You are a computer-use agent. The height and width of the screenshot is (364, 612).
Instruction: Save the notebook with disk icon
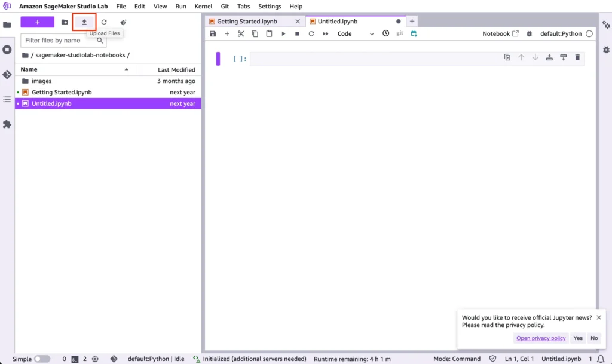[213, 34]
